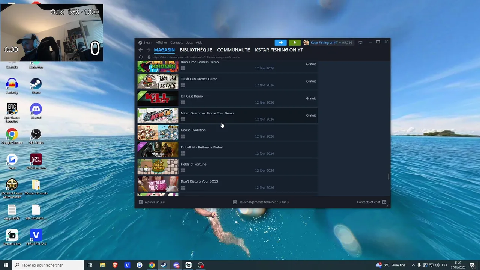Show hidden system tray icons chevron
Screen dimensions: 480x270
point(413,265)
